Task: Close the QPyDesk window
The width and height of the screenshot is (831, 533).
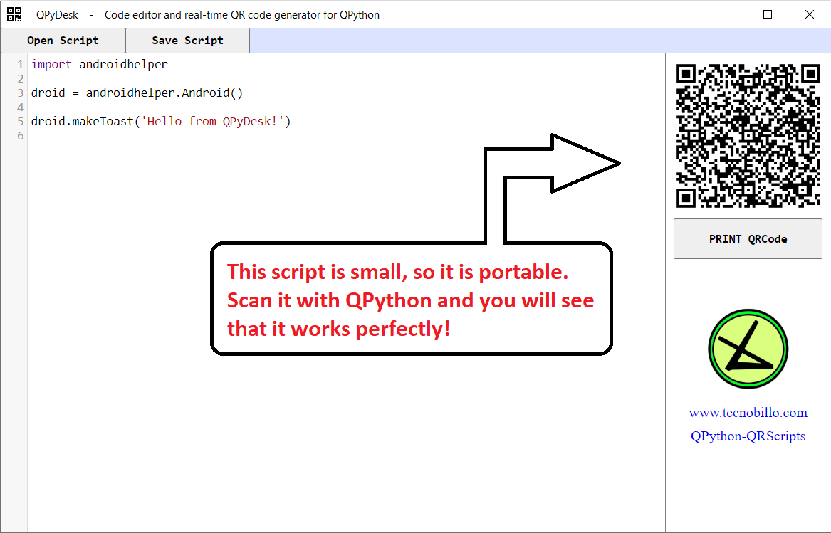Action: coord(810,14)
